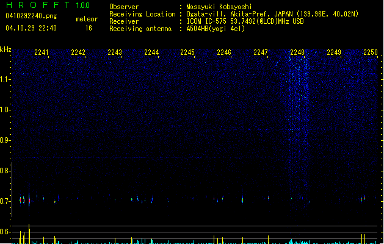The width and height of the screenshot is (384, 244).
Task: Click the 'Receiving Location' field label
Action: 142,14
